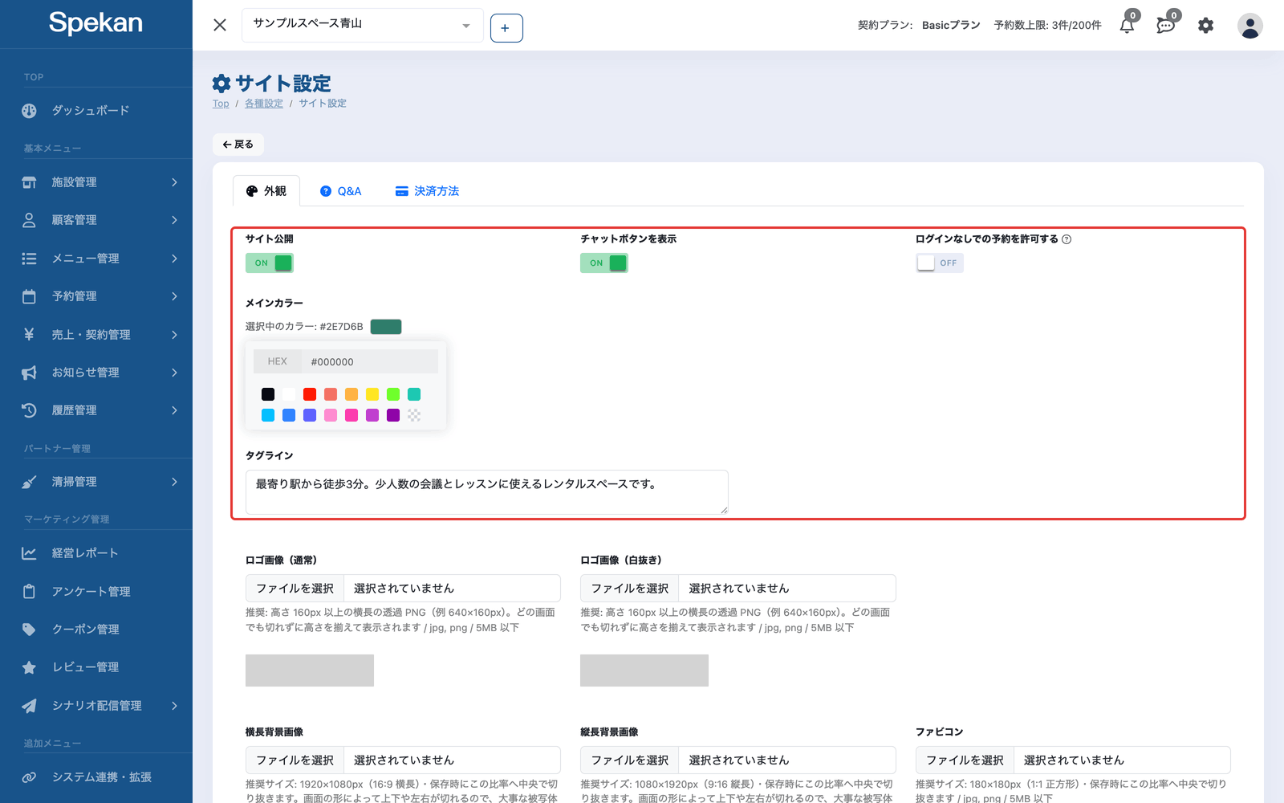The height and width of the screenshot is (803, 1284).
Task: Choose file for ロゴ画像（白抜き）
Action: [630, 589]
